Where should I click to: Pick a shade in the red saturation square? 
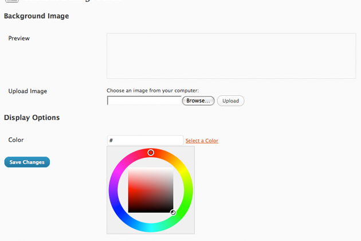tap(151, 190)
